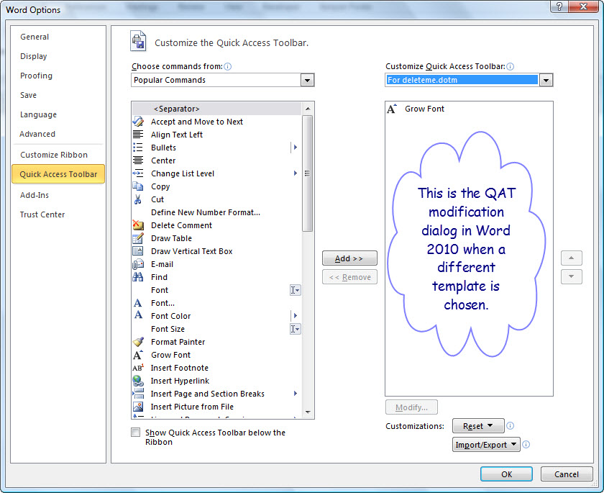Select Format Painter command in the list
The width and height of the screenshot is (604, 493).
pyautogui.click(x=177, y=342)
